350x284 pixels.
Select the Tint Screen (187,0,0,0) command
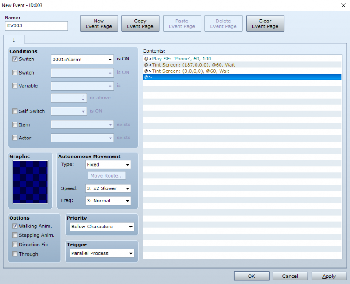(242, 65)
